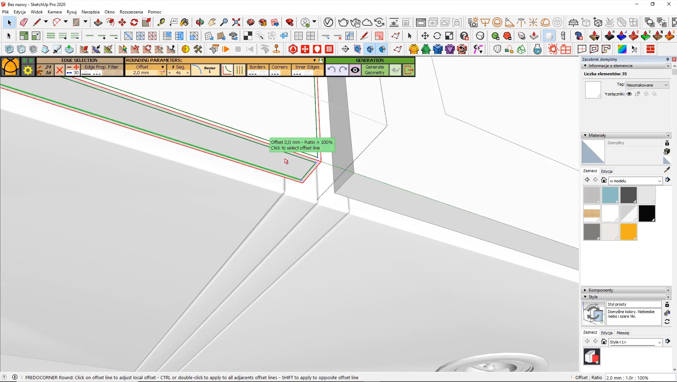Open the FredoCorner gear settings icon
Viewport: 677px width, 382px height.
pos(28,70)
